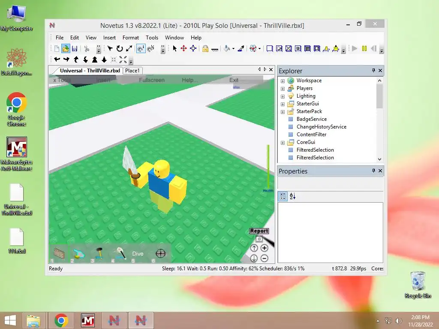Close the Universal - ThrillVille.rbxl document tab
Viewport: 439px width, 329px height.
(271, 69)
